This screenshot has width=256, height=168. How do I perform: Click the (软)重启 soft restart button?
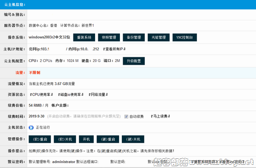(40, 139)
